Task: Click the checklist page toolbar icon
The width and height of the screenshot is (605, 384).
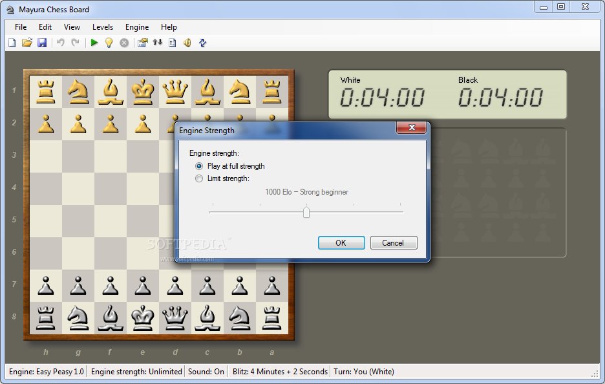Action: 173,43
